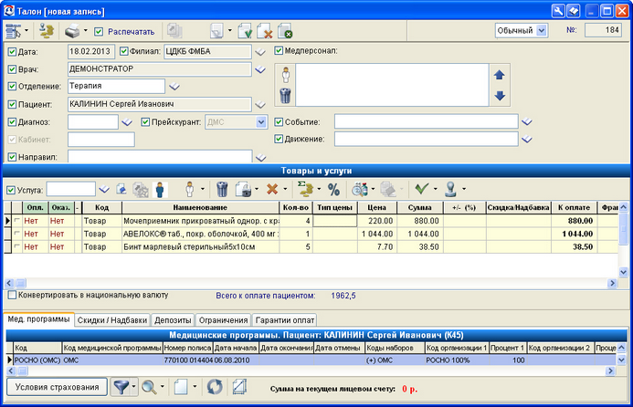Image resolution: width=633 pixels, height=407 pixels.
Task: Toggle the Распечатать checkbox
Action: coord(99,31)
